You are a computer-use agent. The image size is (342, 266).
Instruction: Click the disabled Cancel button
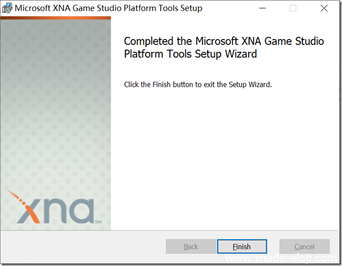click(304, 247)
